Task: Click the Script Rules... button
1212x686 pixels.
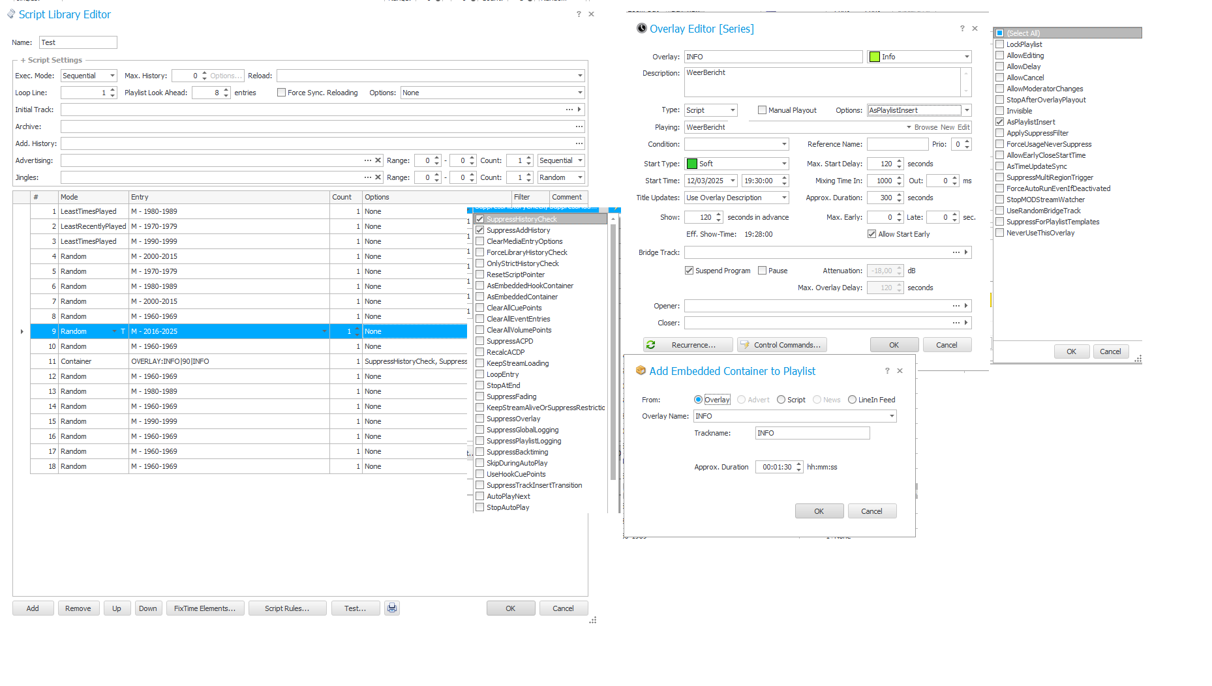Action: [286, 608]
